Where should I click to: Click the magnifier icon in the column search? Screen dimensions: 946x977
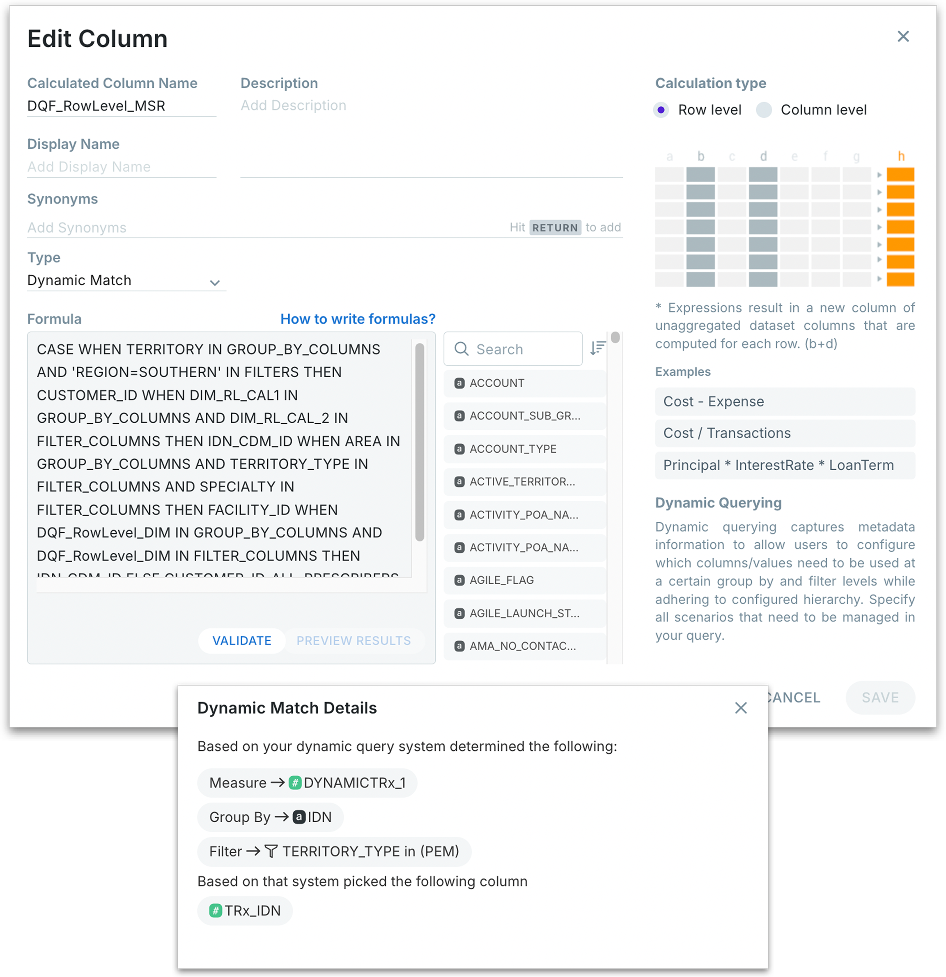pyautogui.click(x=462, y=349)
